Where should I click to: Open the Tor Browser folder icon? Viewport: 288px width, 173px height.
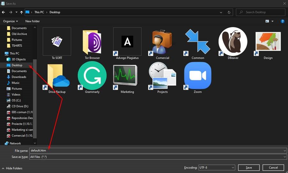tap(92, 42)
